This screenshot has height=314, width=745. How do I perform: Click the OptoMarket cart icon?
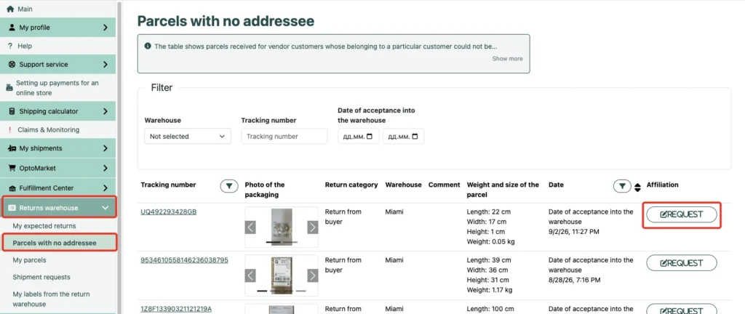pyautogui.click(x=12, y=169)
